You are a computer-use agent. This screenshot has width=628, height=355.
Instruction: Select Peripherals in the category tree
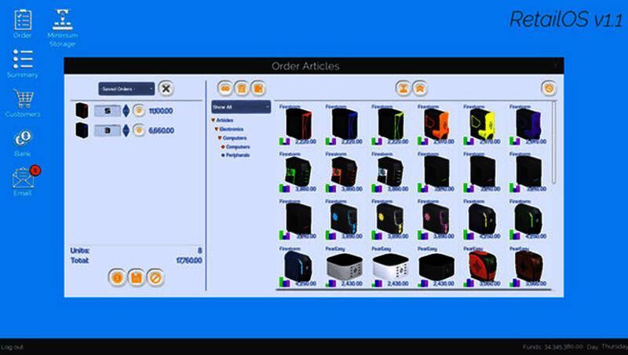236,155
